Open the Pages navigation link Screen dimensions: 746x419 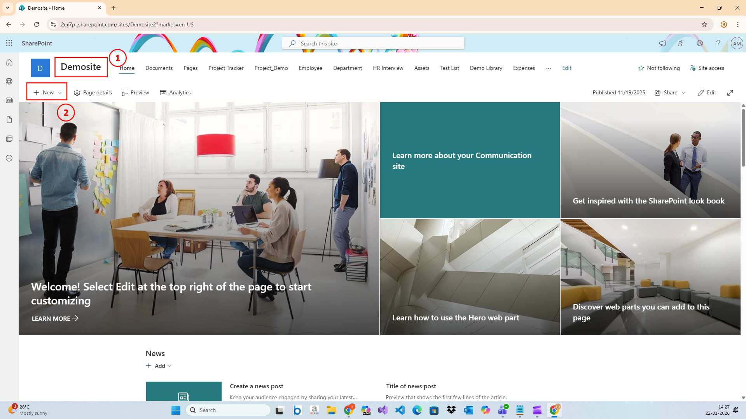(x=190, y=68)
